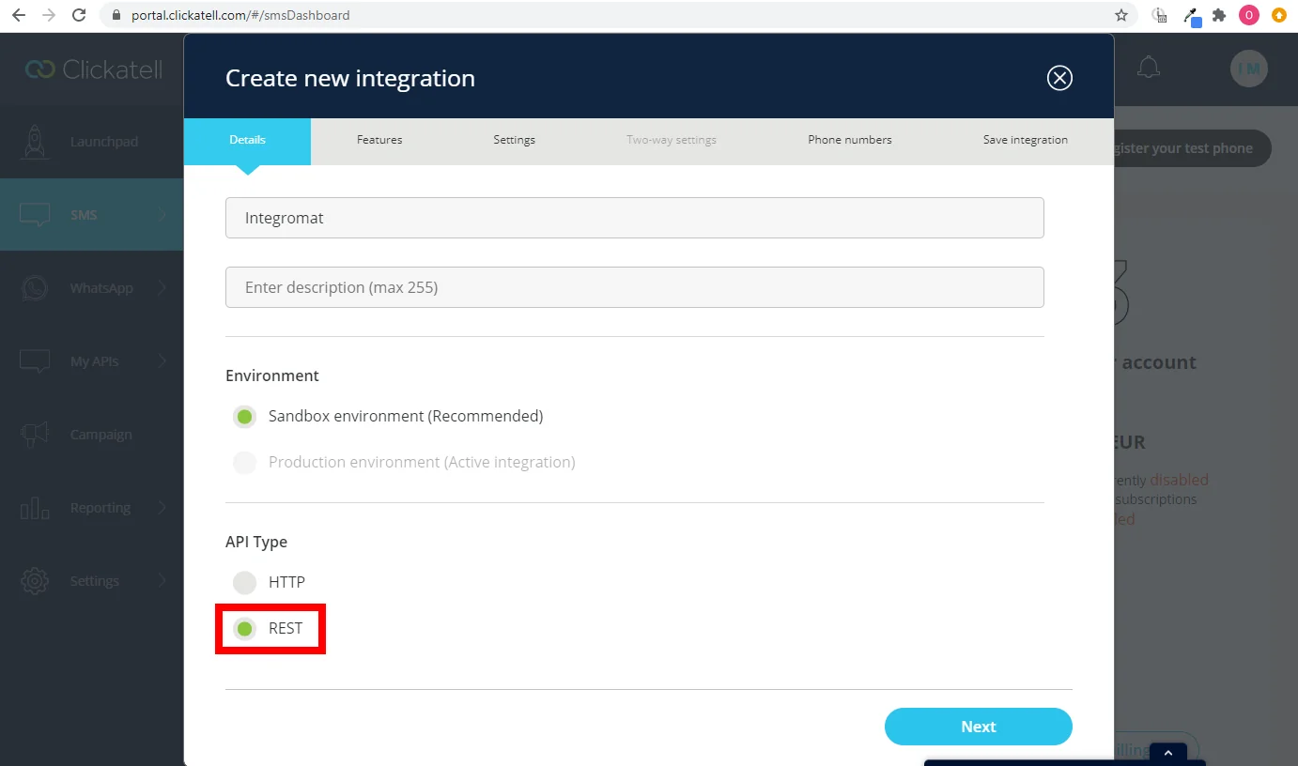Click the Enter description field

click(635, 287)
